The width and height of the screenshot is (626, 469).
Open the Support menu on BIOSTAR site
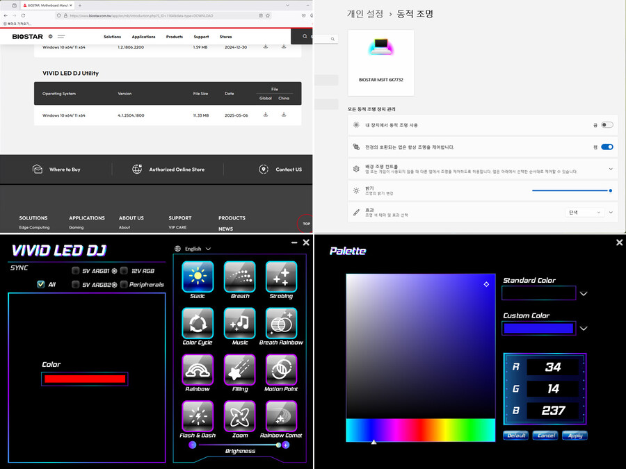click(x=201, y=37)
